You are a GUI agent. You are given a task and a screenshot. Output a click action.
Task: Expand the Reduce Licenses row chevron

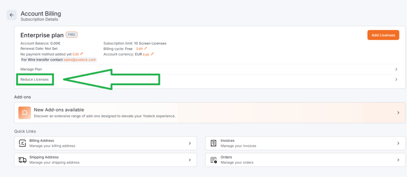coord(396,79)
